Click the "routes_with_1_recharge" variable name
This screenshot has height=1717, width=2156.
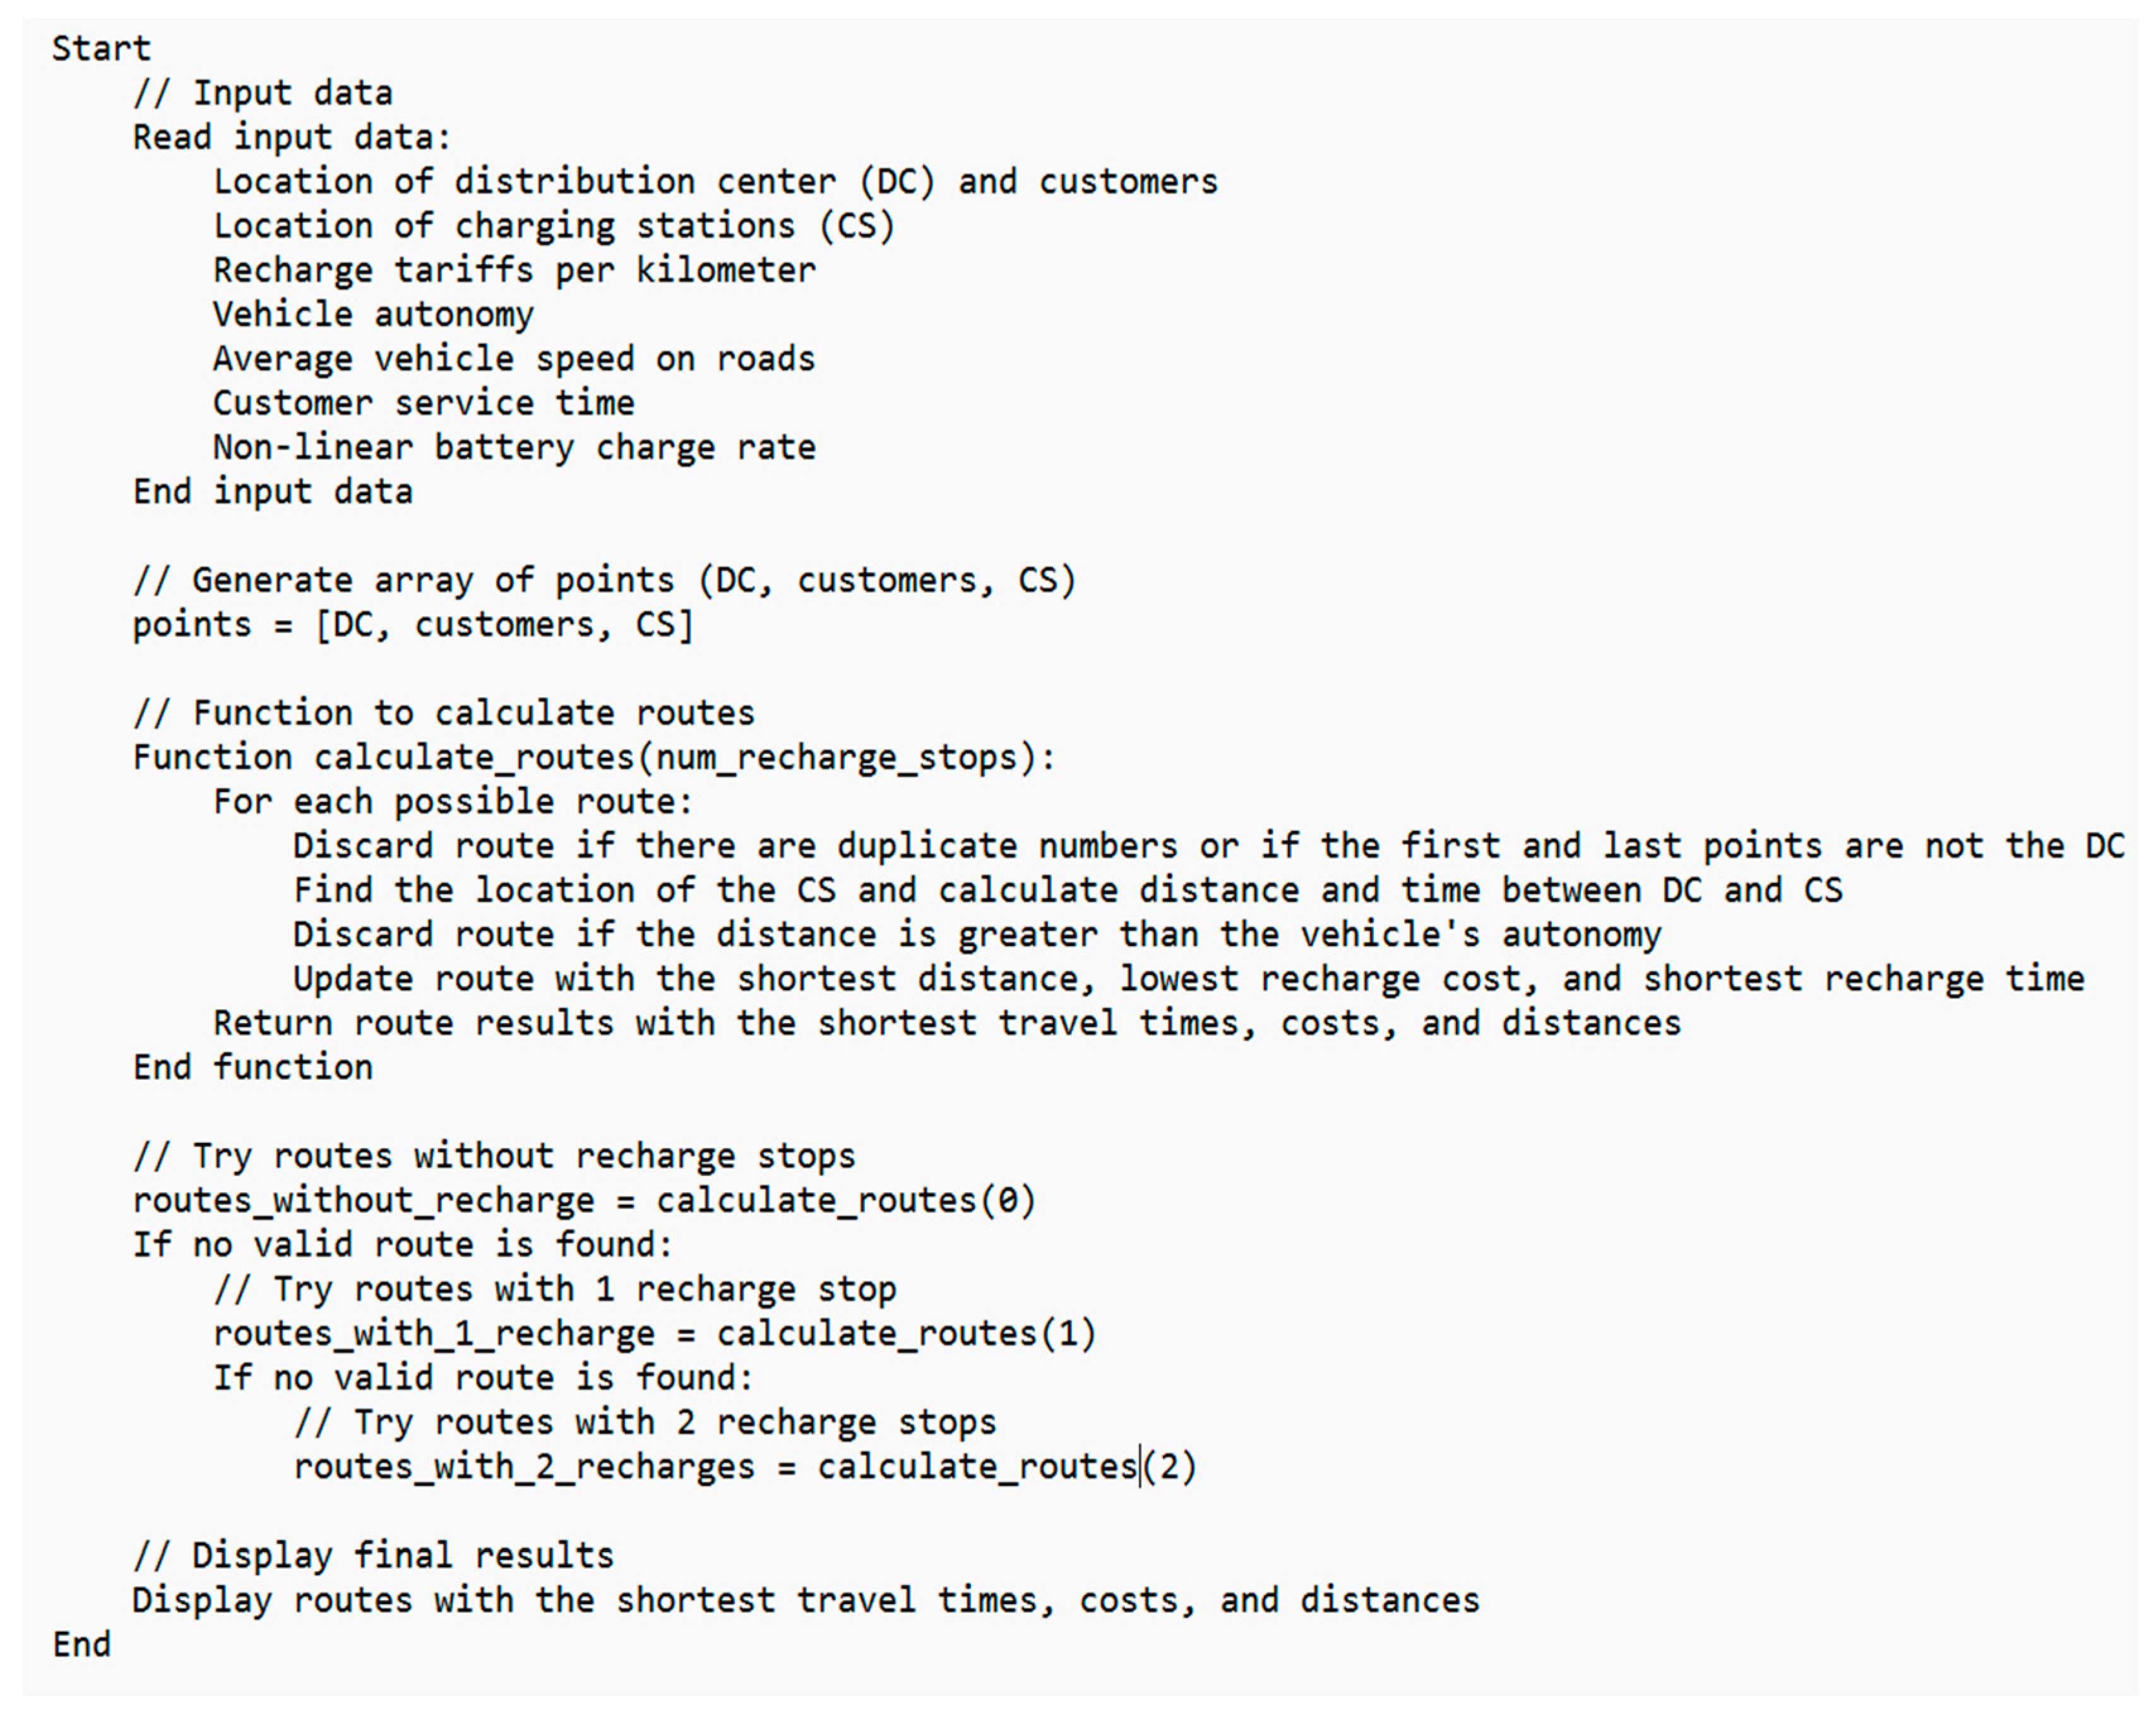click(x=433, y=1334)
